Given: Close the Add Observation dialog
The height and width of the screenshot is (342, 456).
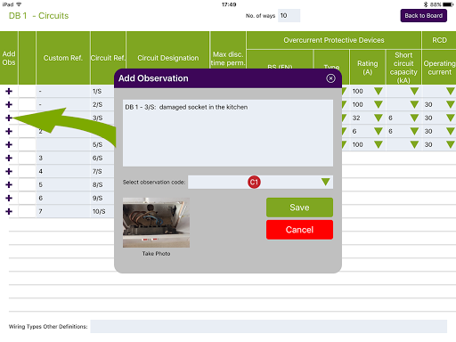Looking at the screenshot, I should tap(330, 78).
